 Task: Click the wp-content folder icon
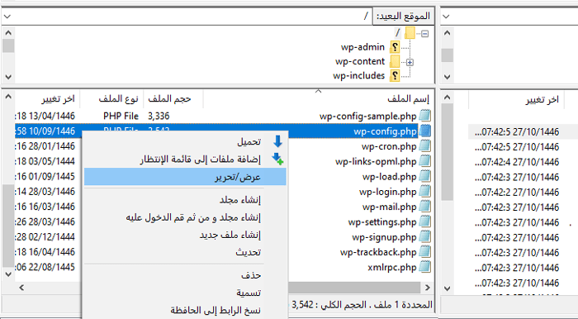[395, 61]
